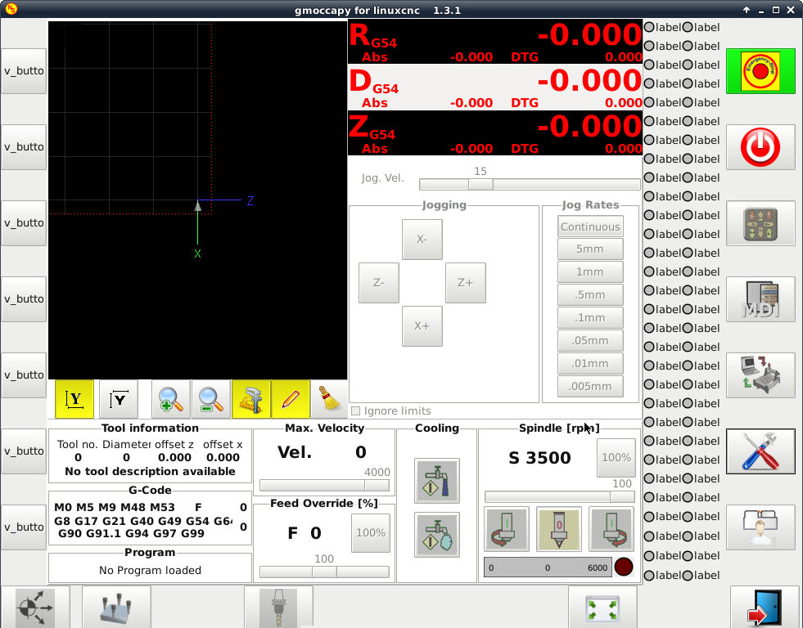Click the Emergency Stop button
The image size is (803, 628).
click(x=760, y=72)
